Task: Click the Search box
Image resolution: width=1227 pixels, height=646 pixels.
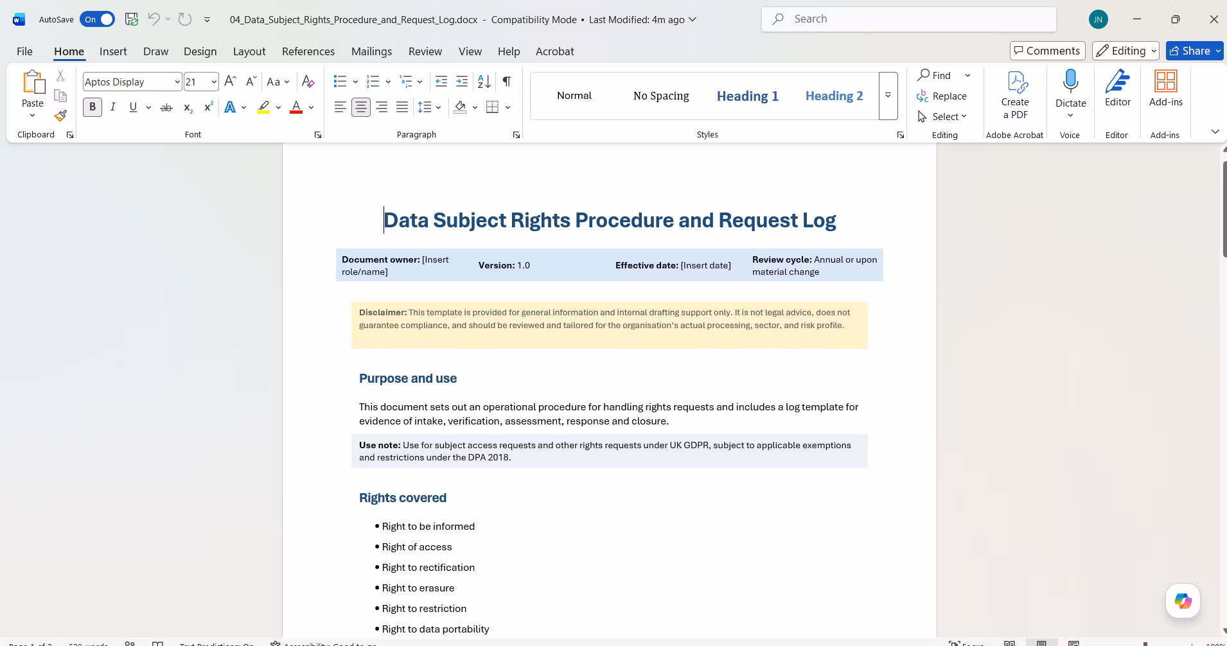Action: point(909,19)
